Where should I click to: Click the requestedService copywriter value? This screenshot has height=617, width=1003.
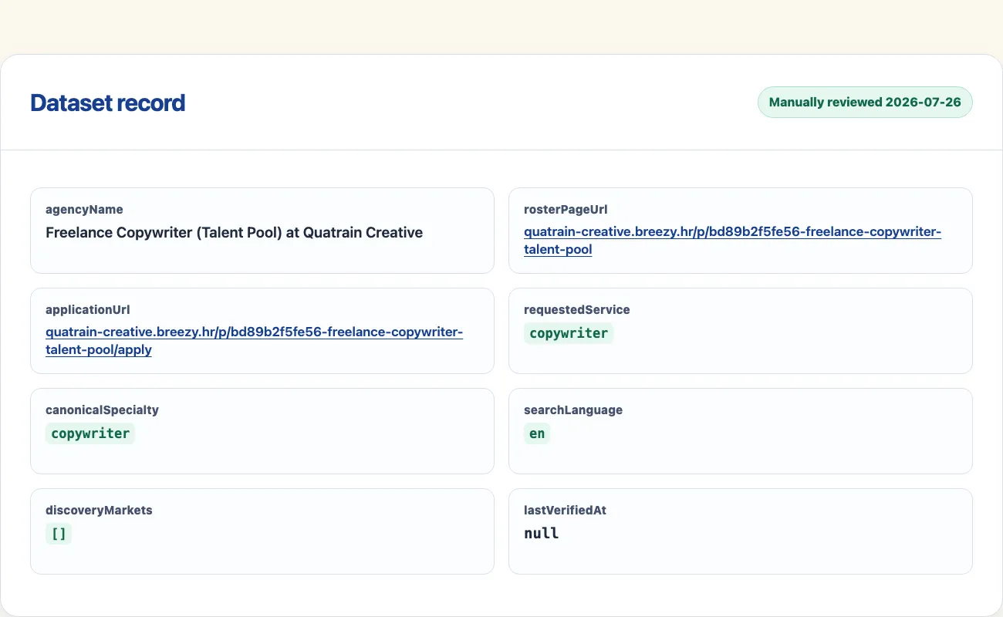(569, 333)
